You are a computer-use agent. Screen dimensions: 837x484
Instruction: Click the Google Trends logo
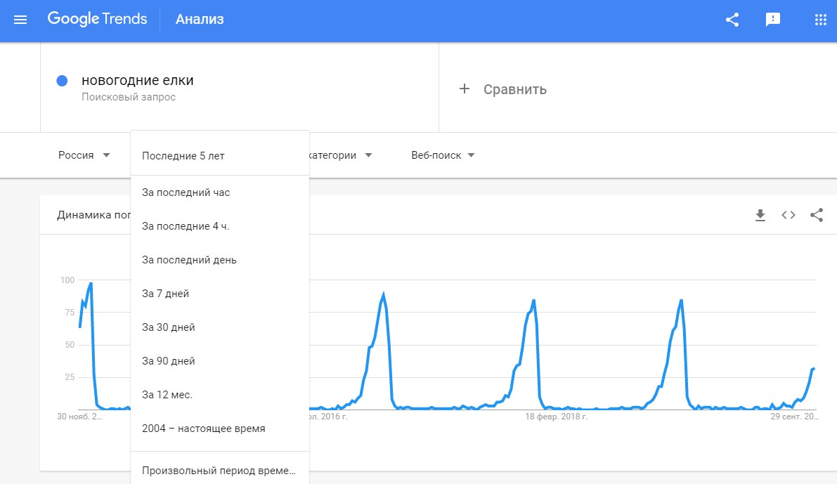tap(97, 19)
